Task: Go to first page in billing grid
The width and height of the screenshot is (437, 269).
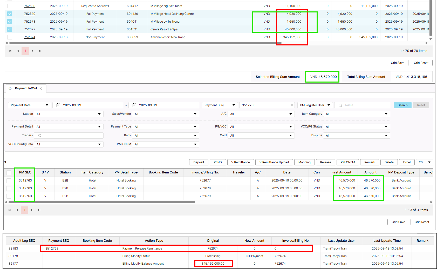Action: click(10, 51)
